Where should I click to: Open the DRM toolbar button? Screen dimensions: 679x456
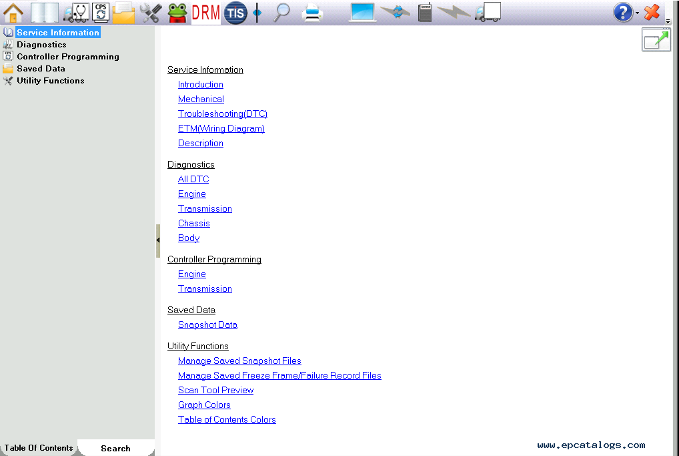(x=205, y=13)
